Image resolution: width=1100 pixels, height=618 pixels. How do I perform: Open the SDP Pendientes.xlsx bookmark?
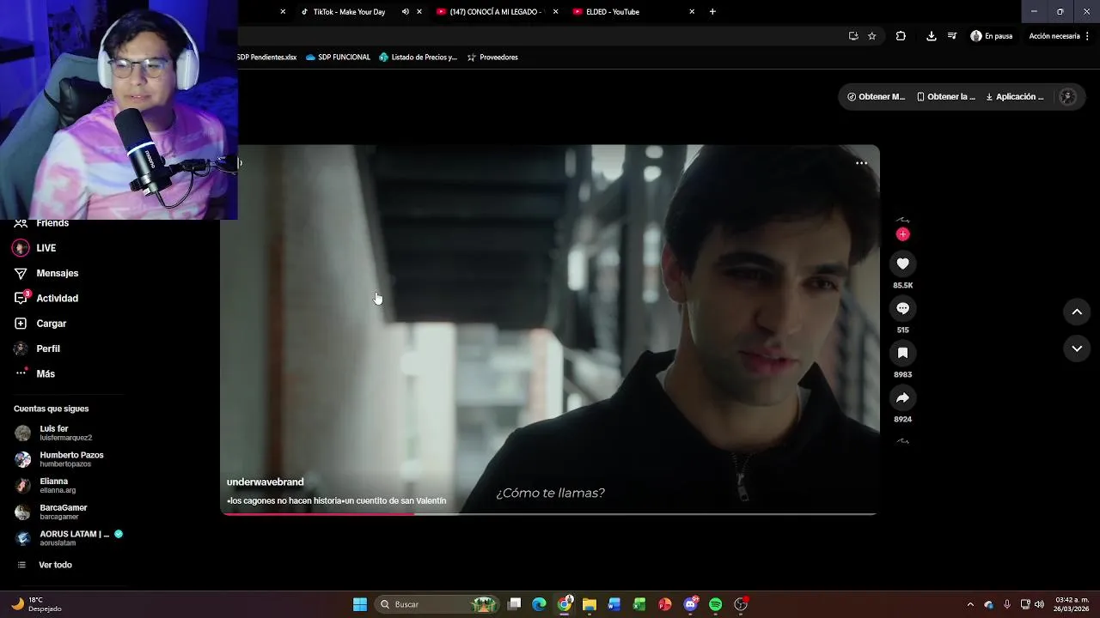[266, 58]
